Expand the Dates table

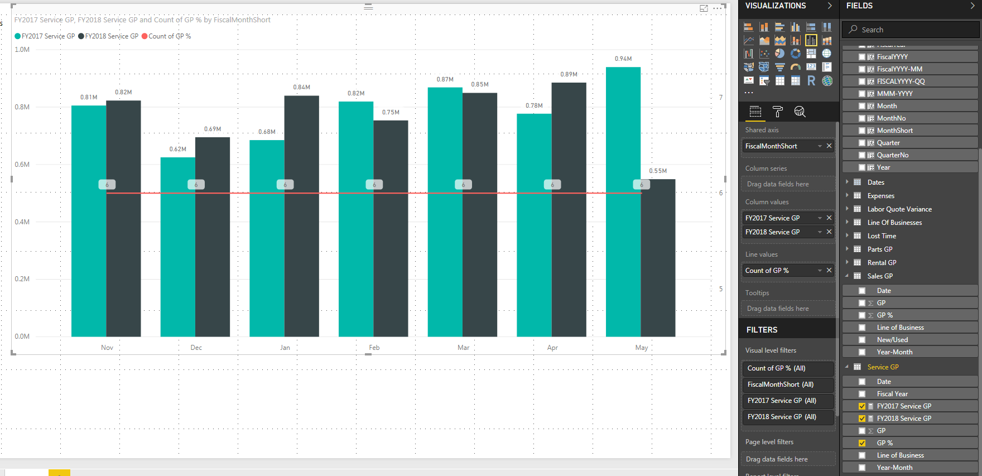point(847,182)
